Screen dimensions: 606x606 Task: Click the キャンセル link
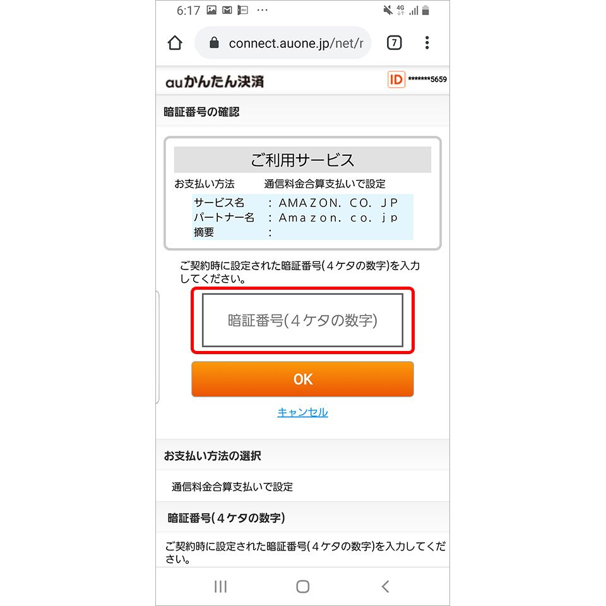(x=302, y=412)
